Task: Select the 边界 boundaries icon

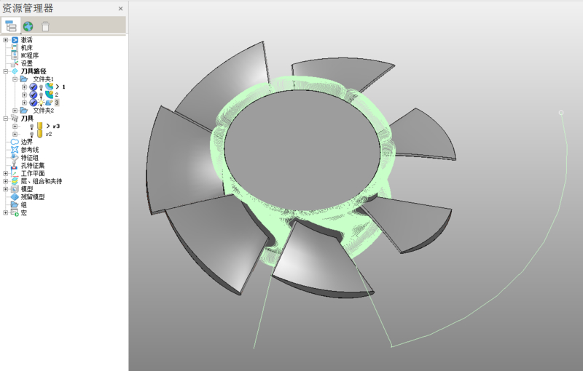Action: point(15,142)
